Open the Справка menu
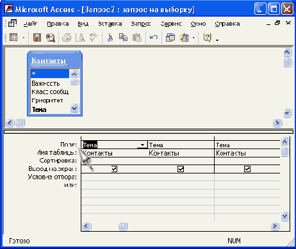Viewport: 296px width, 249px height. click(x=227, y=24)
